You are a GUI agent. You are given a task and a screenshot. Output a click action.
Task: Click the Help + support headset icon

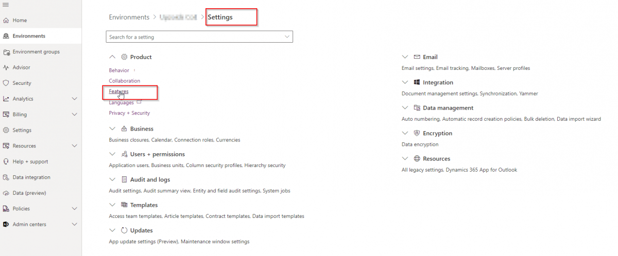(6, 161)
